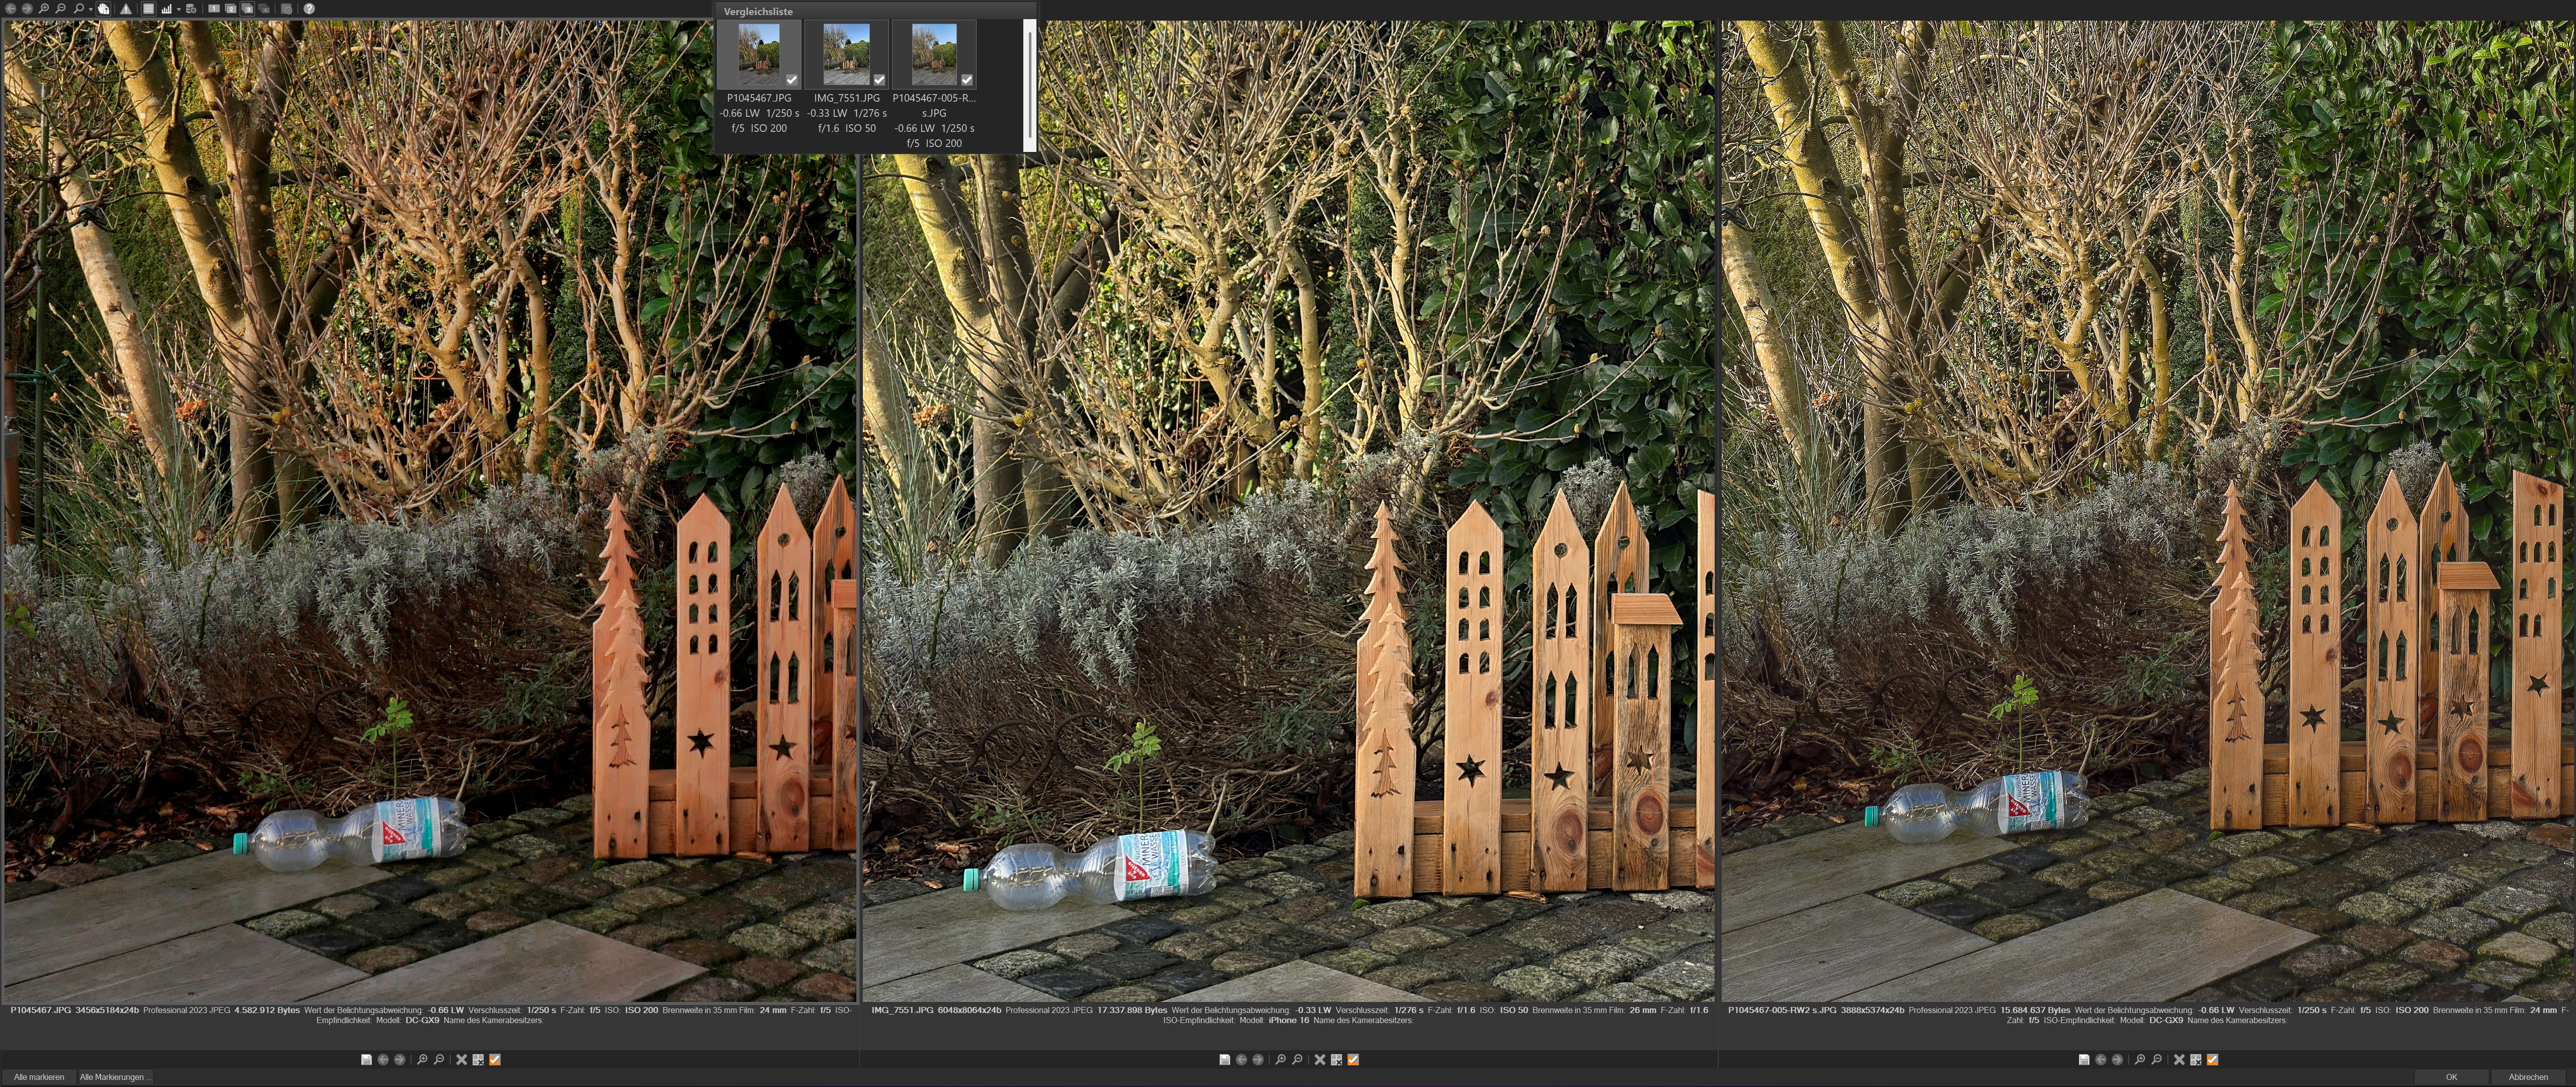Image resolution: width=2576 pixels, height=1087 pixels.
Task: Zoom out on the middle pane image
Action: (1297, 1059)
